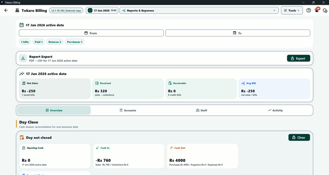Click the download icon in Report Export
329x175 pixels.
[x=23, y=58]
